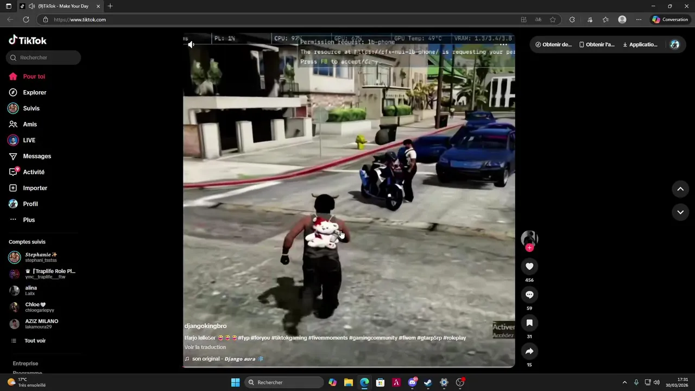Image resolution: width=695 pixels, height=391 pixels.
Task: Open Traplife Role Pl... followed account
Action: [42, 274]
